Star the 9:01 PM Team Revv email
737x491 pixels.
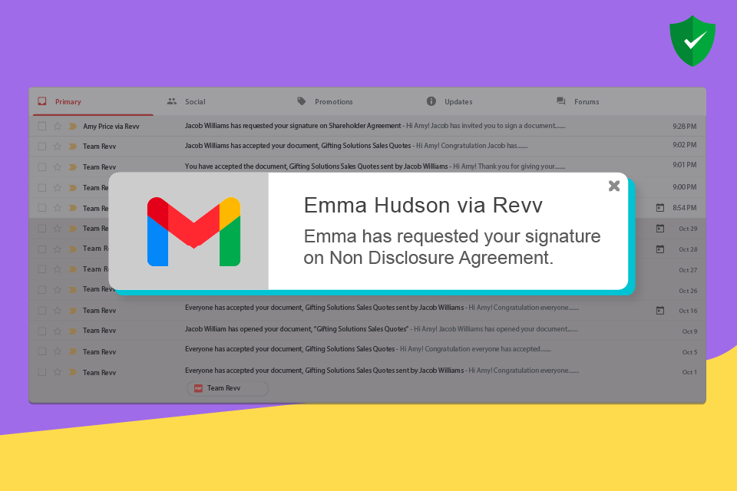pos(58,166)
